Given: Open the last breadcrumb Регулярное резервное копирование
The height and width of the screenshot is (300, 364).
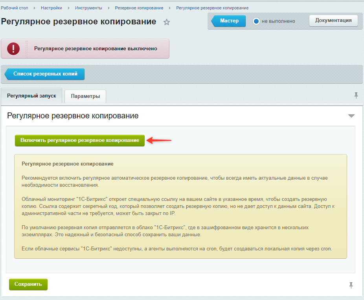Looking at the screenshot, I should click(212, 8).
